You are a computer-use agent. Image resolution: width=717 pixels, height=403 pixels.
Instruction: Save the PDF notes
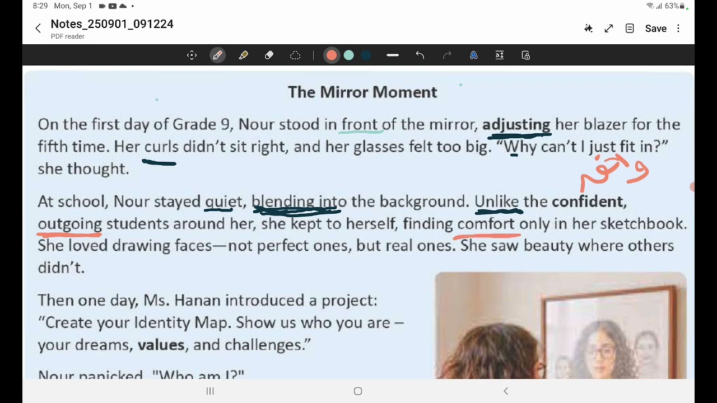coord(655,29)
